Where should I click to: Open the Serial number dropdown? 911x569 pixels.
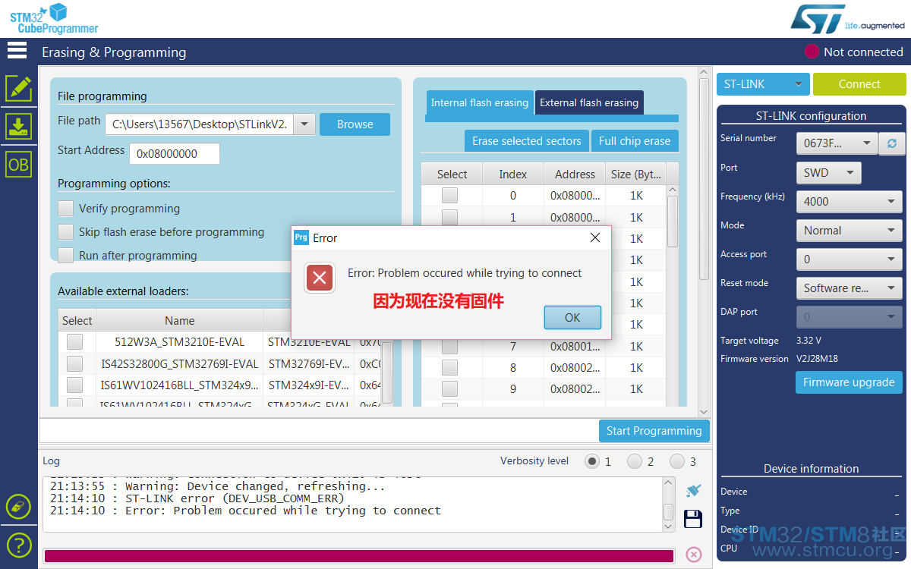point(837,143)
